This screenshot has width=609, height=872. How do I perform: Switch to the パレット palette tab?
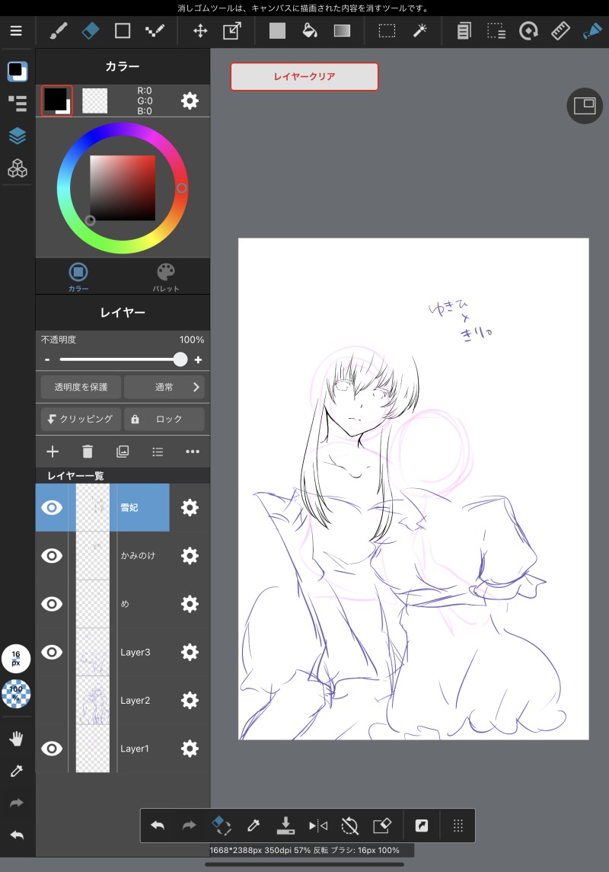[x=166, y=277]
